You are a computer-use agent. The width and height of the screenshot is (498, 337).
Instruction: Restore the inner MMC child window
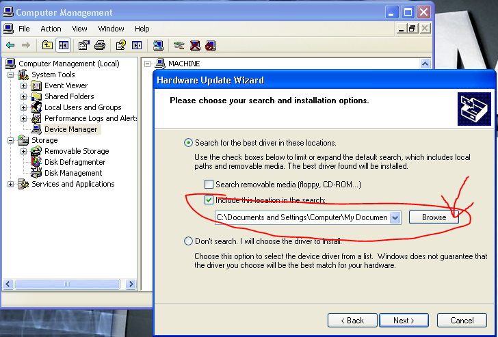tap(412, 29)
